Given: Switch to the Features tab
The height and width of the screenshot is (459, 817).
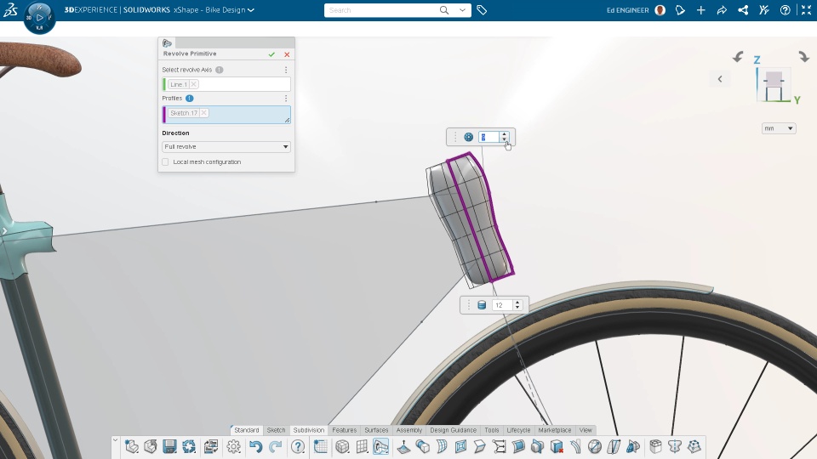Looking at the screenshot, I should coord(345,430).
